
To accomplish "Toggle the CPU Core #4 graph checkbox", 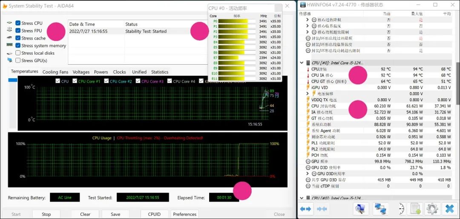I will tap(170, 81).
